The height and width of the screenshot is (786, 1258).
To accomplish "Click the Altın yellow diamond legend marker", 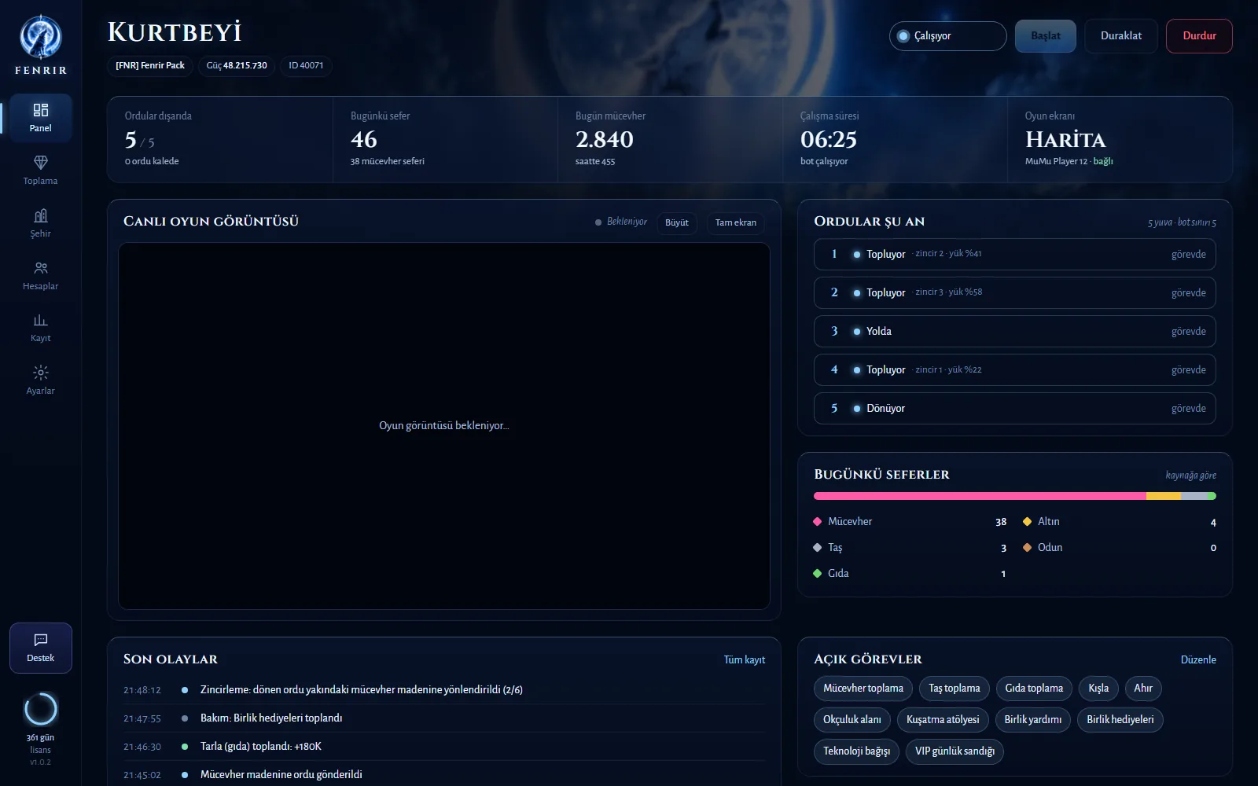I will 1027,521.
